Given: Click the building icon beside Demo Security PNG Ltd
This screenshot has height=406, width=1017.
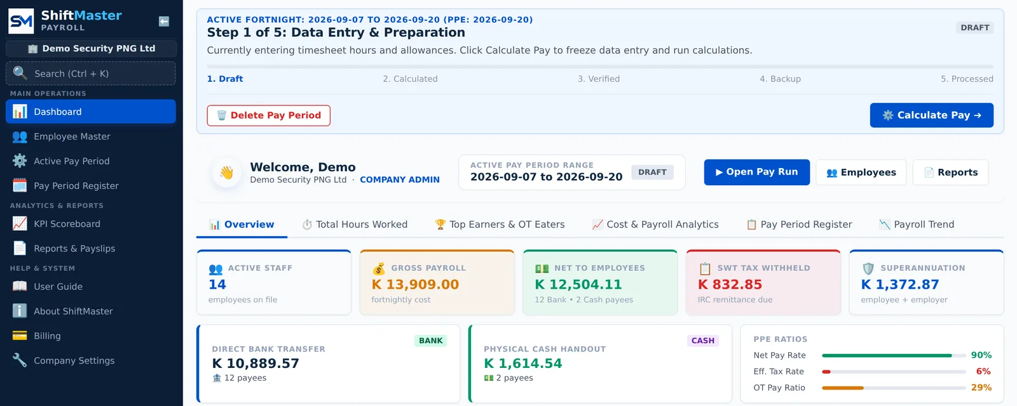Looking at the screenshot, I should 33,48.
